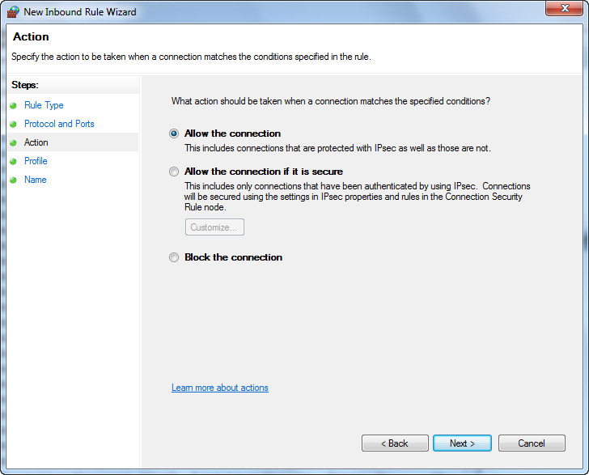589x475 pixels.
Task: Select Allow the connection radio button
Action: pyautogui.click(x=173, y=134)
